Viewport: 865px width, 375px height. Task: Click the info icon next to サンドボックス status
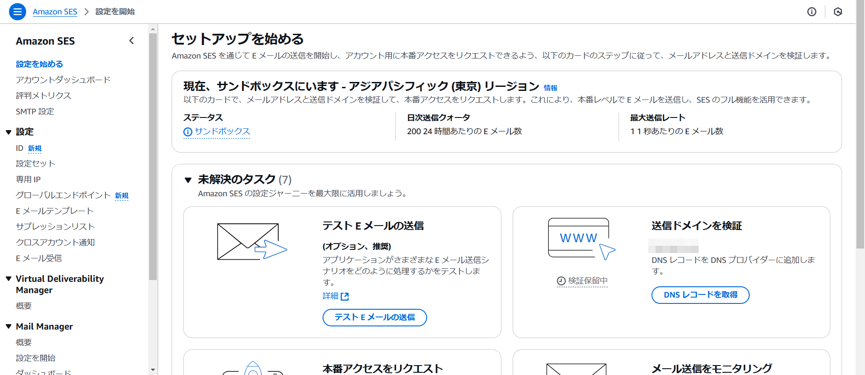click(x=188, y=132)
